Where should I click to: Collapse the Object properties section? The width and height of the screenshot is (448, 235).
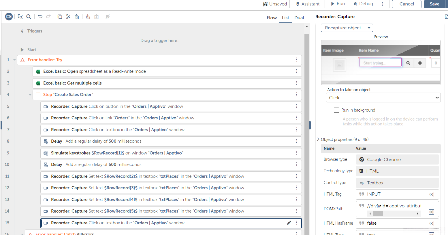click(x=318, y=140)
